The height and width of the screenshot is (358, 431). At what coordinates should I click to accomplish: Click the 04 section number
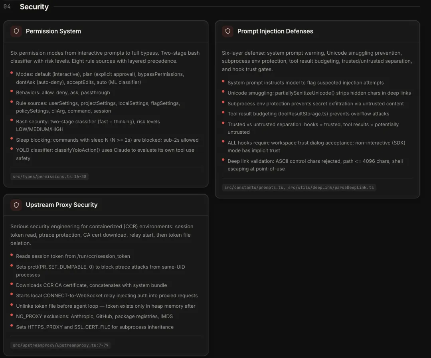tap(7, 7)
